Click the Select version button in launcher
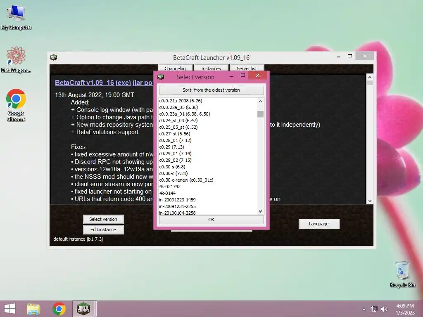Image resolution: width=423 pixels, height=317 pixels. 103,219
